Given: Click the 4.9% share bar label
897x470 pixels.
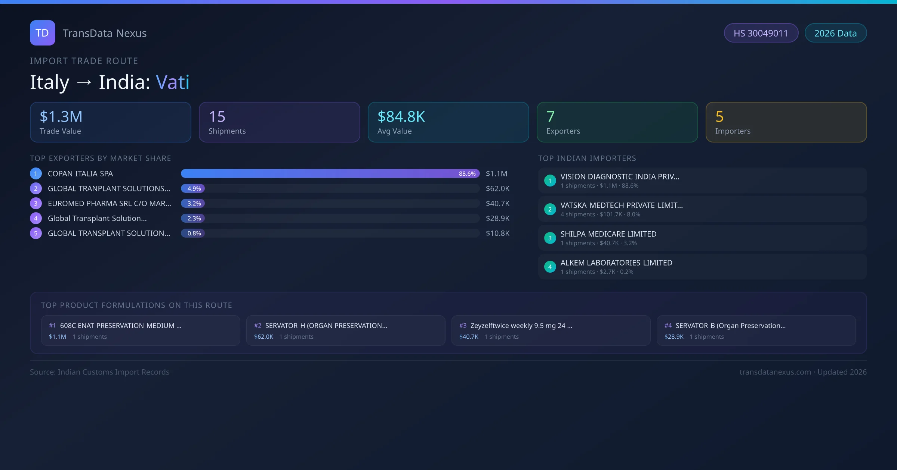Looking at the screenshot, I should 194,188.
